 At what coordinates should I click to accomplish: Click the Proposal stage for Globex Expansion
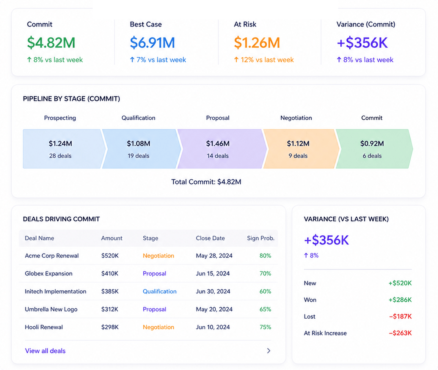(154, 273)
